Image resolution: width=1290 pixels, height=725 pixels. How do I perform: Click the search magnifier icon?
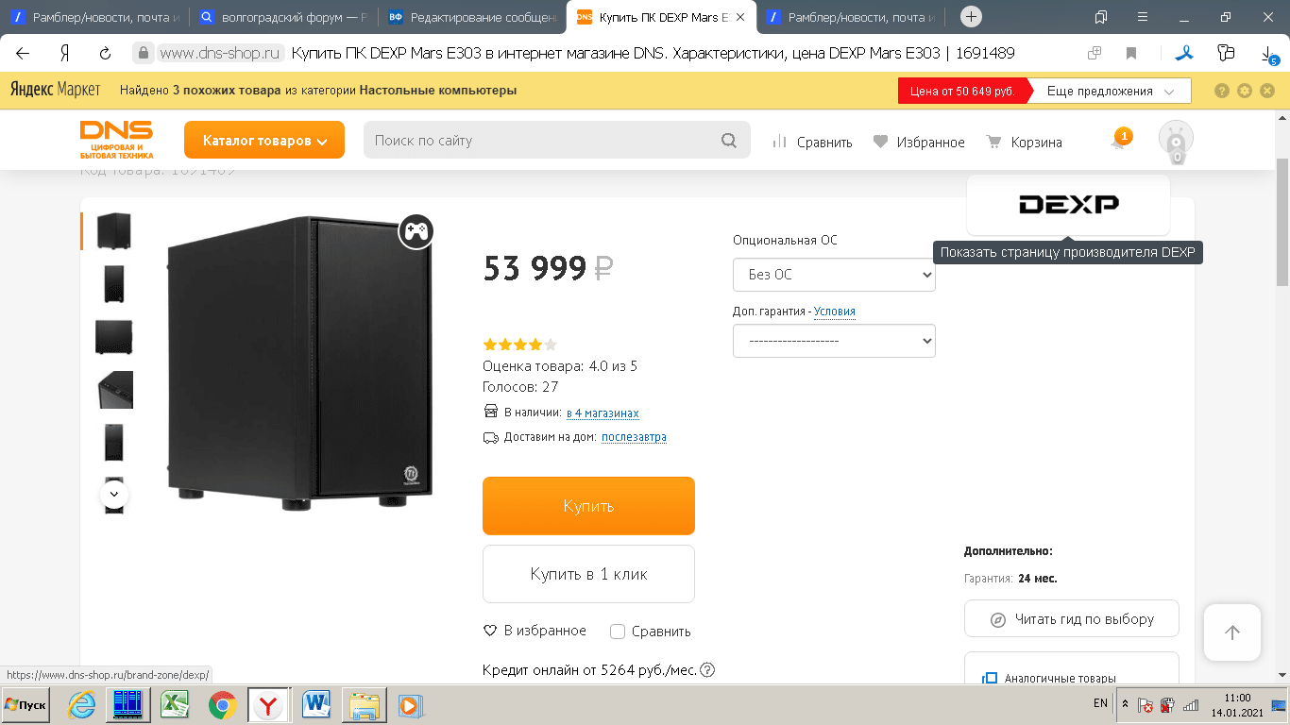pos(728,141)
